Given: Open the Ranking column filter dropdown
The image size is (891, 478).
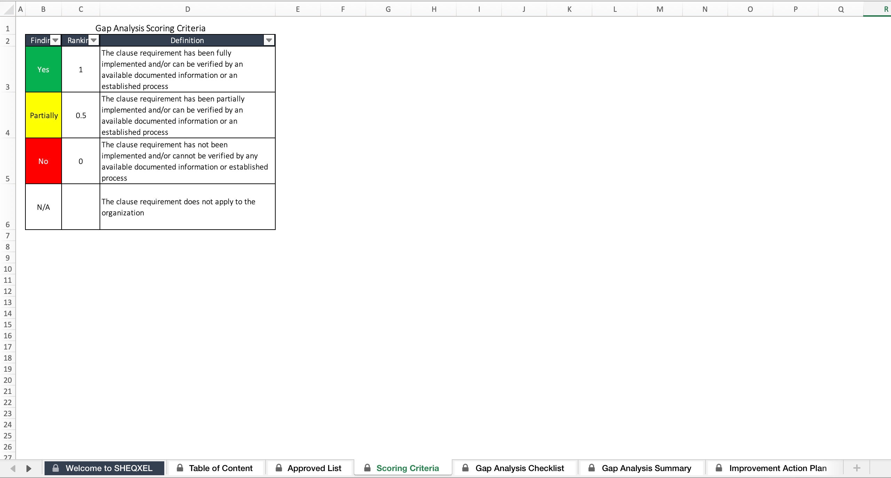Looking at the screenshot, I should (x=93, y=40).
